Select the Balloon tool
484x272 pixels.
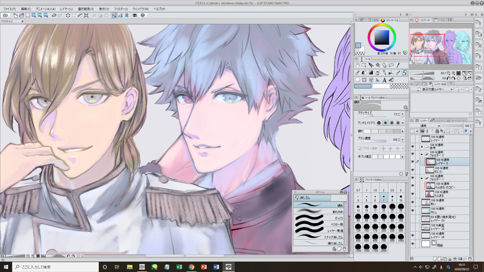point(358,80)
